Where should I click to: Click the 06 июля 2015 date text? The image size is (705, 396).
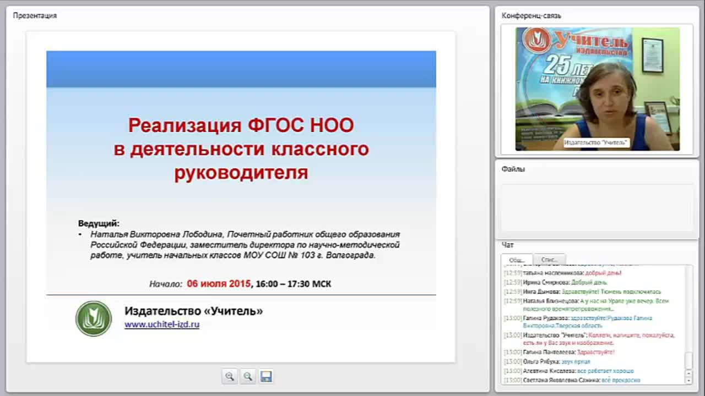click(219, 284)
